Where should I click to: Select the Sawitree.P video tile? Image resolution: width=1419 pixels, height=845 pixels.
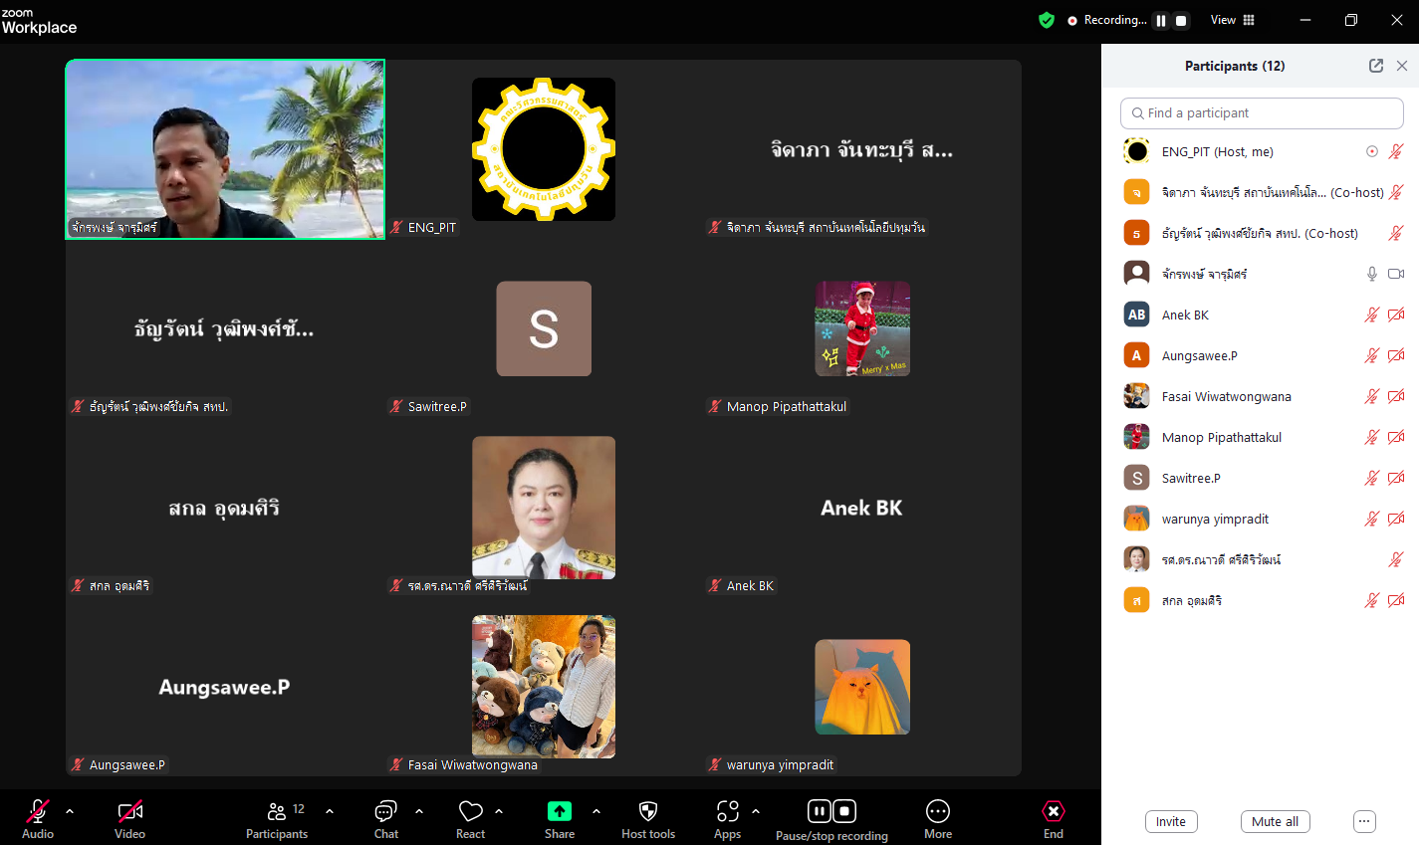point(544,328)
